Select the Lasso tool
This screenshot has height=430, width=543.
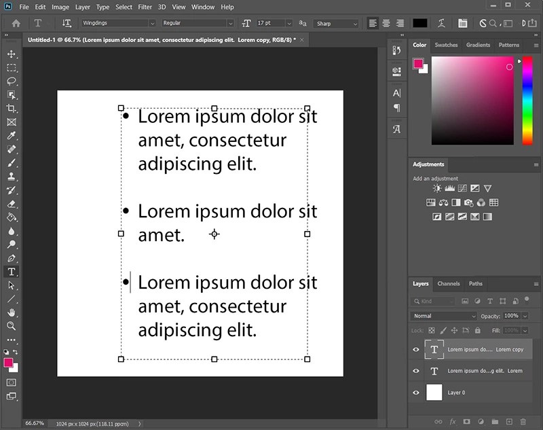[11, 82]
